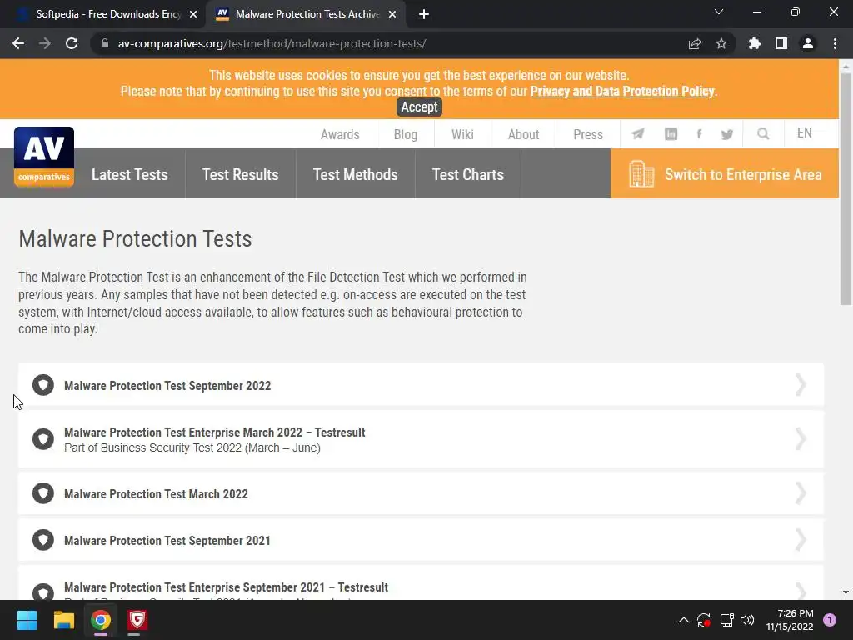The image size is (853, 640).
Task: Click the address bar URL
Action: coord(272,43)
